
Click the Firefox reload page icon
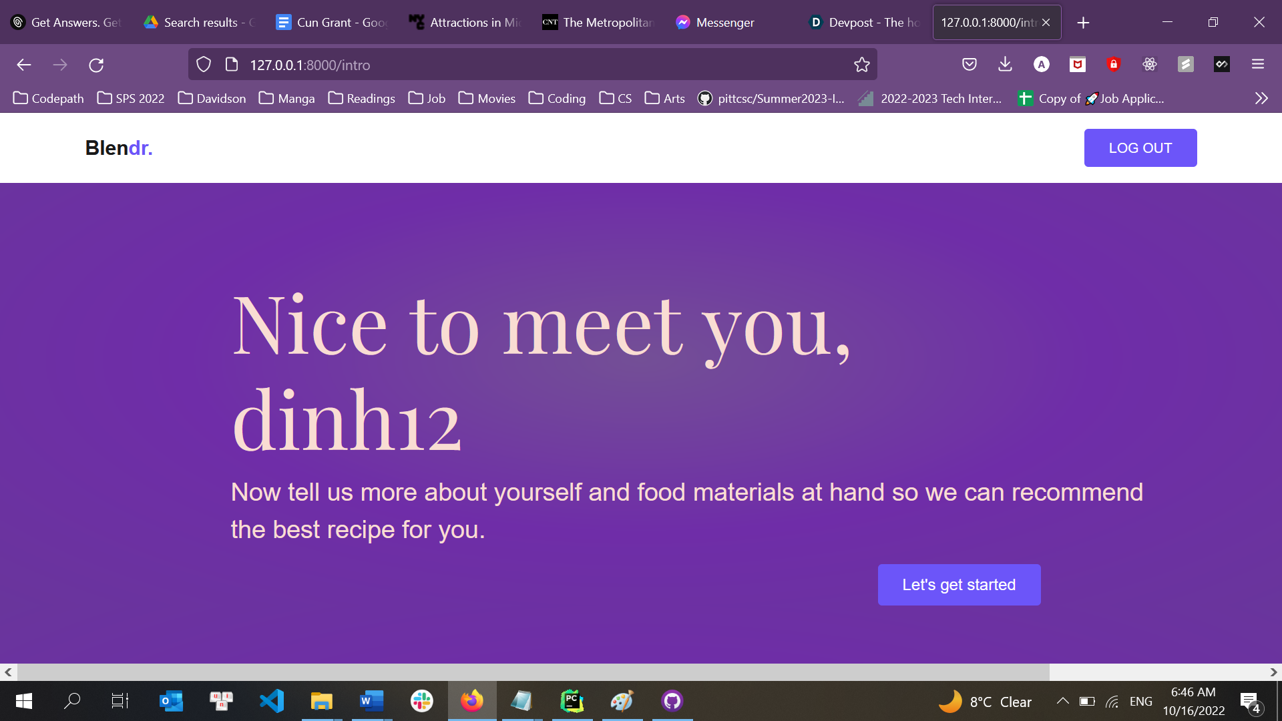[96, 65]
